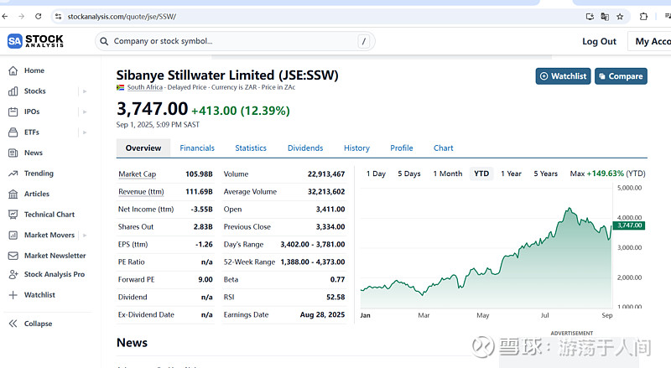Click the News newspaper icon
Screen dimensions: 671x368
click(13, 153)
